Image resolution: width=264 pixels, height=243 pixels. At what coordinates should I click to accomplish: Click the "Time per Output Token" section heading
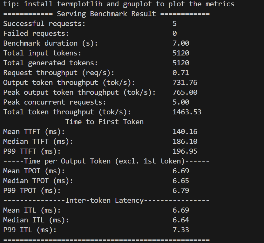pos(105,161)
